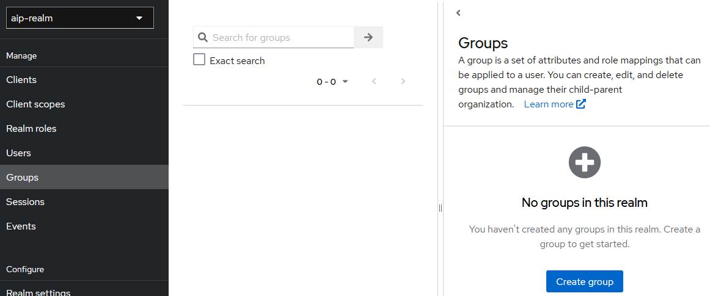Navigate to Client scopes
The image size is (710, 296).
(x=35, y=104)
